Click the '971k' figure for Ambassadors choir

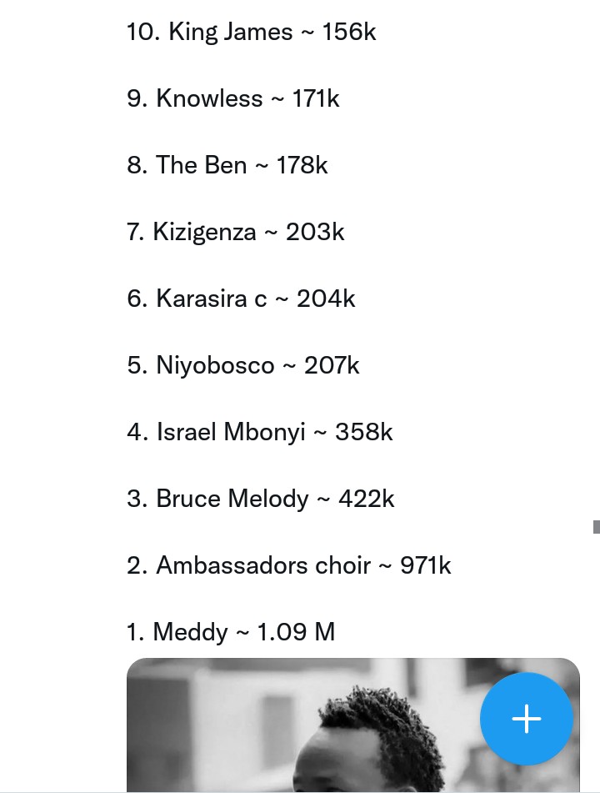click(425, 565)
